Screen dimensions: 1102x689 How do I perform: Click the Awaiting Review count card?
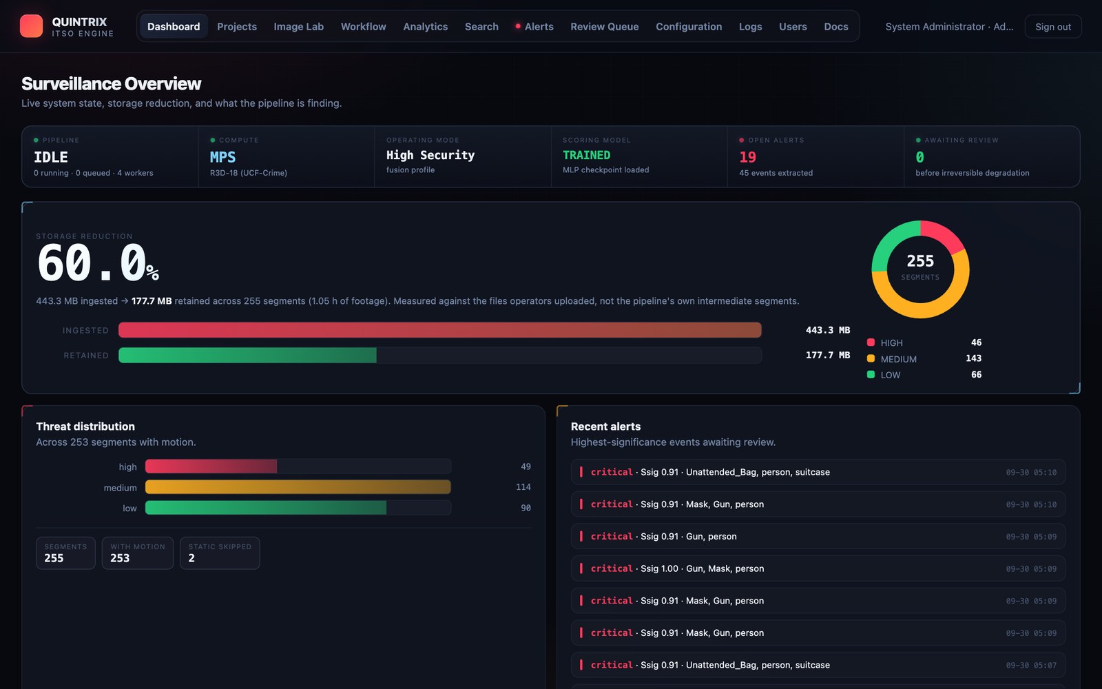pyautogui.click(x=992, y=156)
